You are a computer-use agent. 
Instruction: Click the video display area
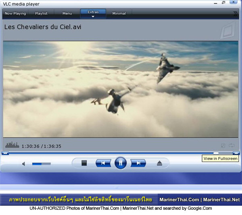point(121,89)
